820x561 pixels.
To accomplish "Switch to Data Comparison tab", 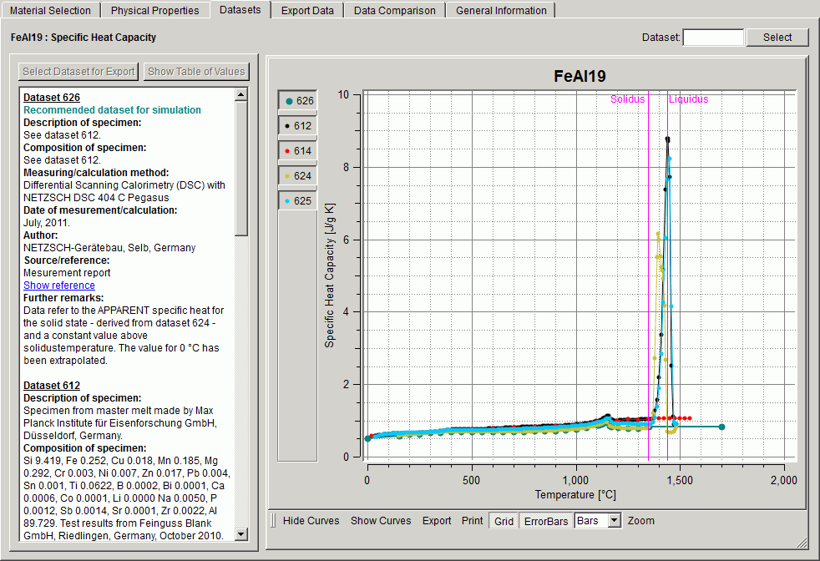I will [394, 11].
